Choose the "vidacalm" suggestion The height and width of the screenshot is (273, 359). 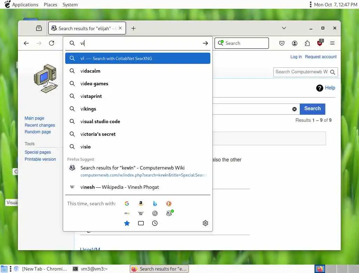click(137, 71)
